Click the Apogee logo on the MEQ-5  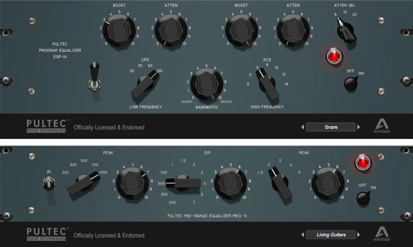pos(382,233)
